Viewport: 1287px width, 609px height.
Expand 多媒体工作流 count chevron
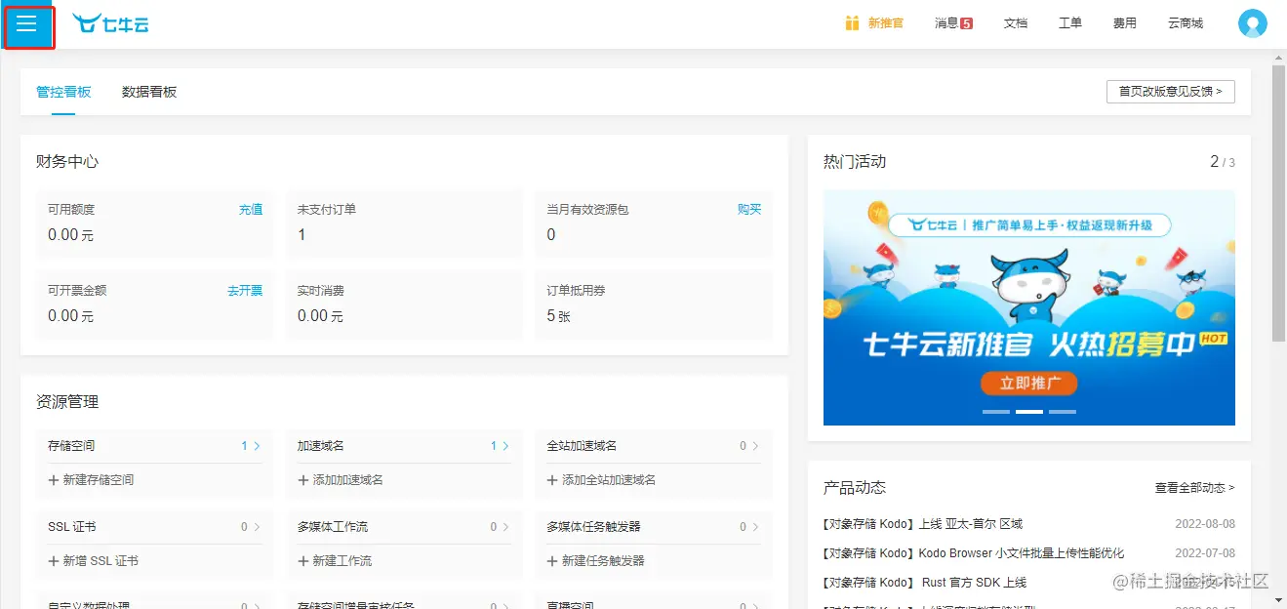[x=505, y=527]
